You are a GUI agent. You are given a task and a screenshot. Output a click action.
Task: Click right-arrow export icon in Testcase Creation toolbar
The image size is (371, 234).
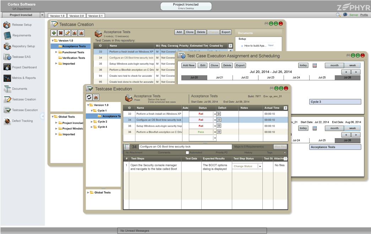[x=81, y=33]
